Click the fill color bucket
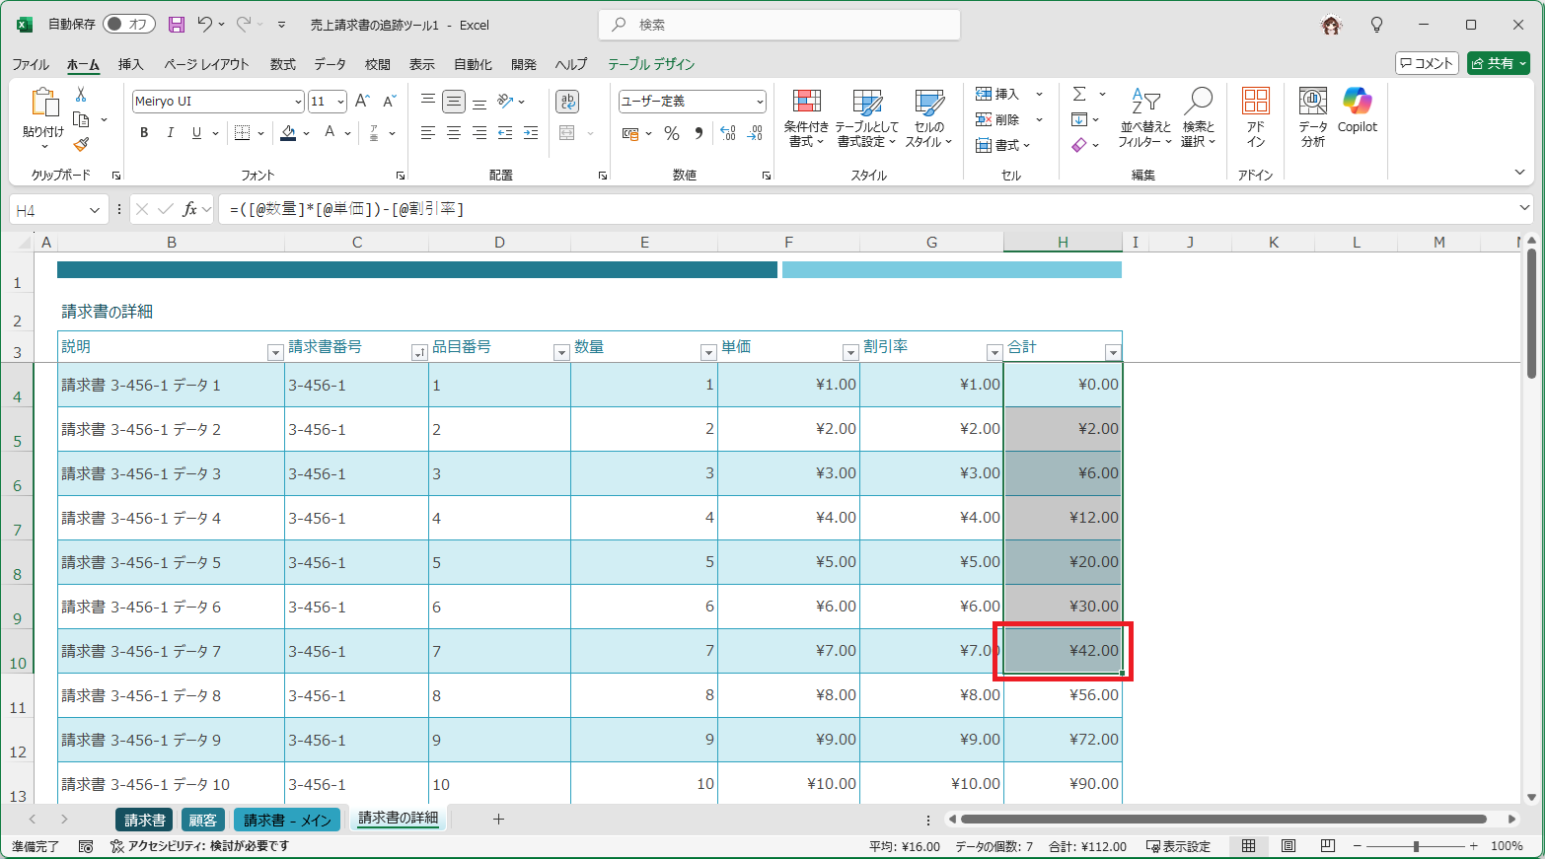This screenshot has height=859, width=1545. pos(288,133)
